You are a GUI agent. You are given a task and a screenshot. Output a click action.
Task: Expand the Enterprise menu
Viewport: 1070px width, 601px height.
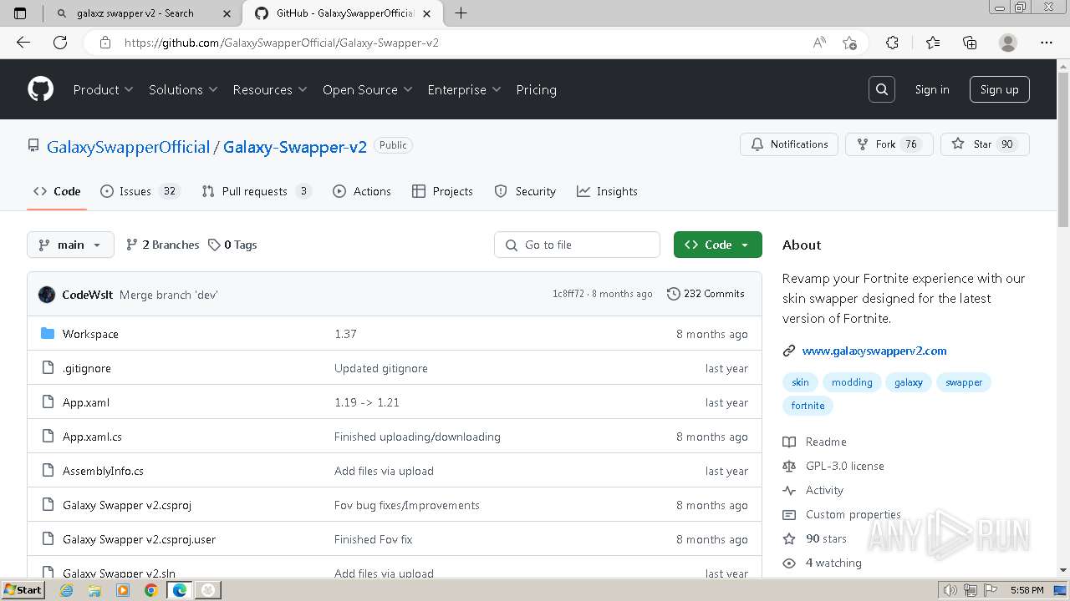464,89
